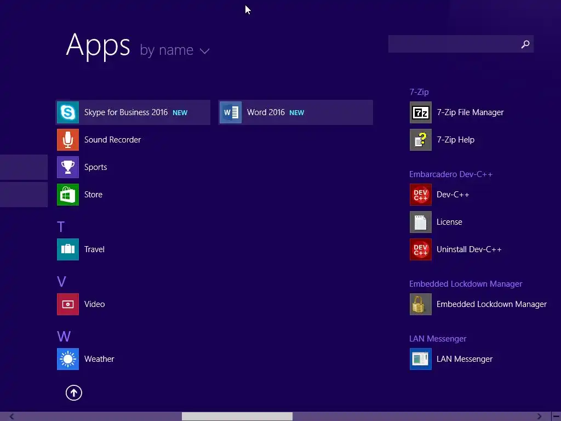The width and height of the screenshot is (561, 421).
Task: Click the '7-Zip File Manager' label
Action: pyautogui.click(x=470, y=112)
